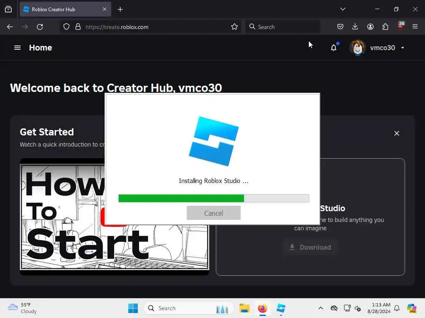The image size is (425, 318).
Task: Open the tracking protection shield icon
Action: [x=66, y=27]
